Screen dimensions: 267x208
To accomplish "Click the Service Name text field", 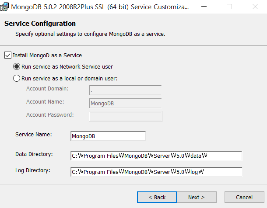I will click(108, 136).
